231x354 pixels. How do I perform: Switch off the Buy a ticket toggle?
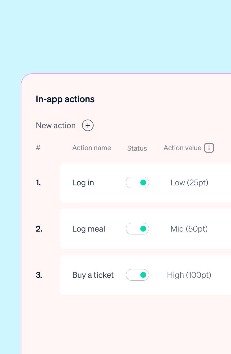coord(137,275)
